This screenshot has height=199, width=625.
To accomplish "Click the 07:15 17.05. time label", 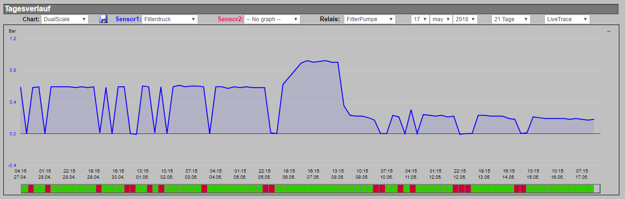I will click(582, 174).
